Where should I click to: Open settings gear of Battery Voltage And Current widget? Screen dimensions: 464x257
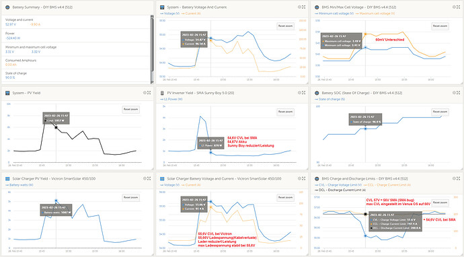click(299, 7)
